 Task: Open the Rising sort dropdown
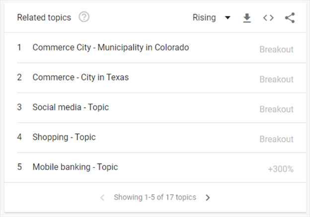204,18
